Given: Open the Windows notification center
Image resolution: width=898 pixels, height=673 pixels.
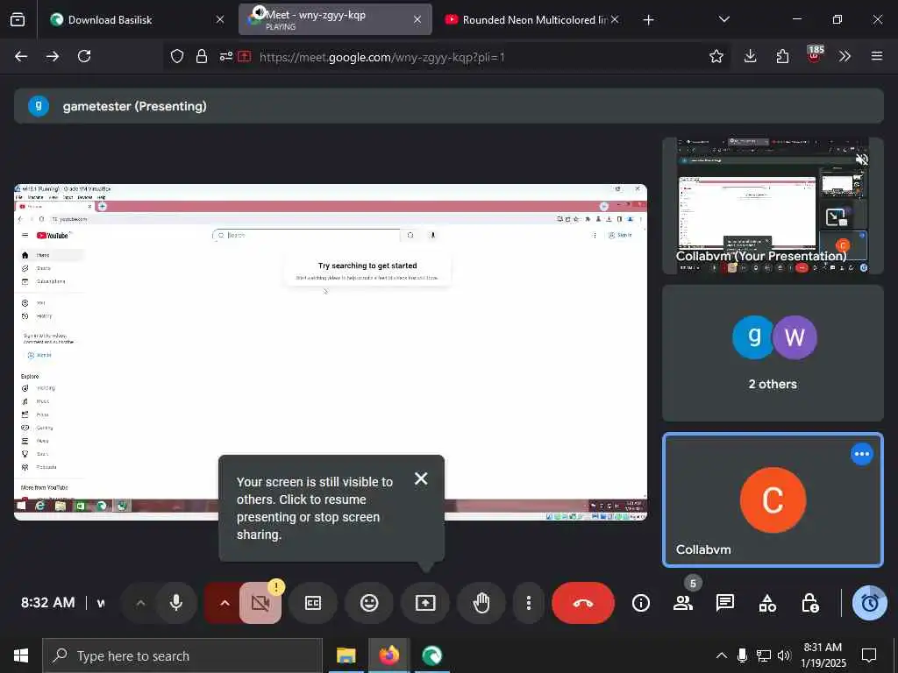Looking at the screenshot, I should (869, 655).
